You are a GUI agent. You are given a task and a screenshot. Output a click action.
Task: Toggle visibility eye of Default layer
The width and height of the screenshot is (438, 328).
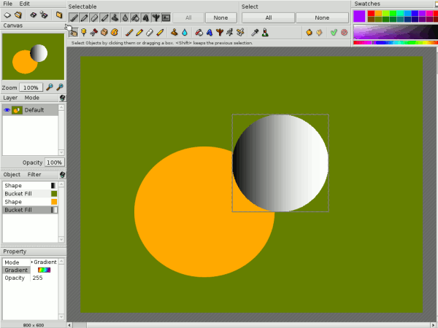[x=7, y=110]
